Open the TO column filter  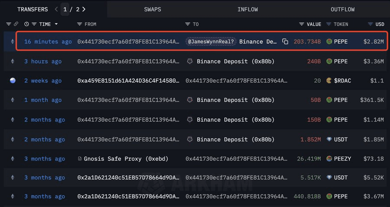188,24
